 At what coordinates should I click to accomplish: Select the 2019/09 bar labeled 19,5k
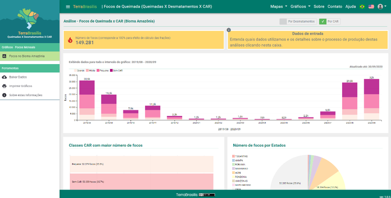(x=109, y=107)
